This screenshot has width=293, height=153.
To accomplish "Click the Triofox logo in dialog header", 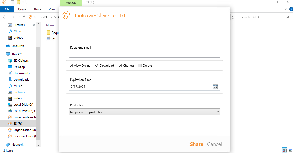I will tap(66, 15).
